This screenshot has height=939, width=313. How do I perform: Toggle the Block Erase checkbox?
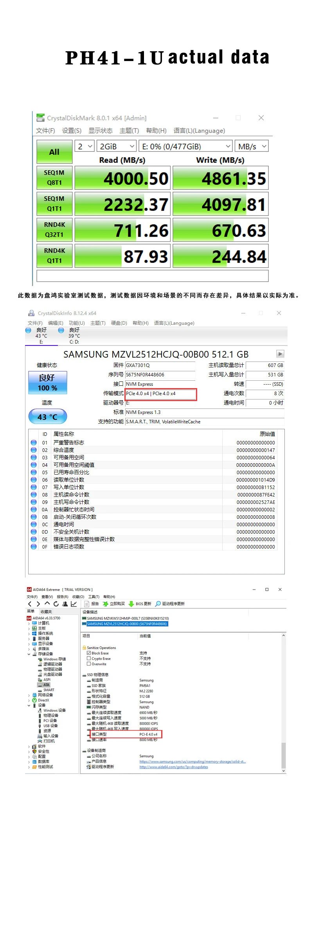tap(89, 653)
